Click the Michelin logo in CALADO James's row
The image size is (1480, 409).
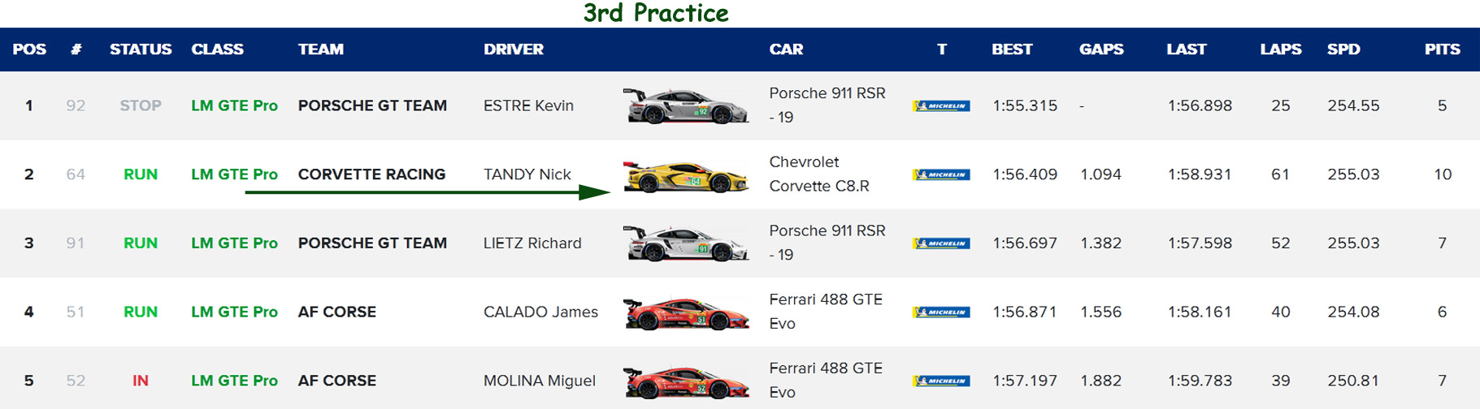tap(941, 312)
